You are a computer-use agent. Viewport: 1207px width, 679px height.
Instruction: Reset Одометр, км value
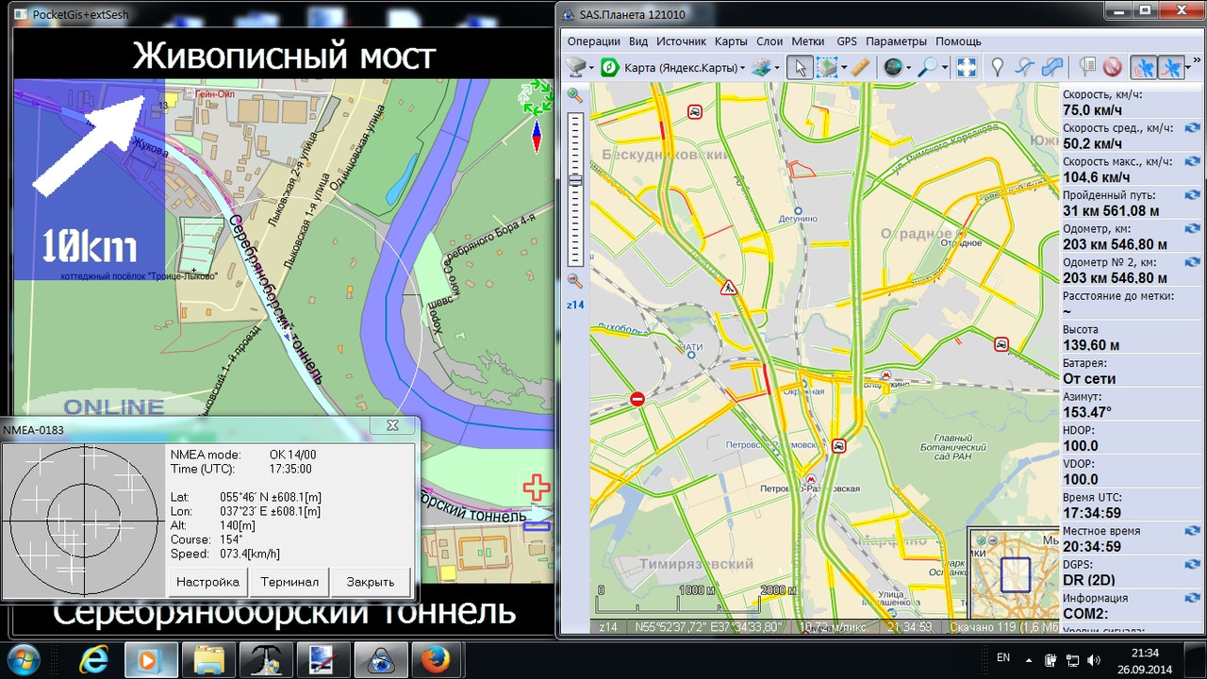1192,229
